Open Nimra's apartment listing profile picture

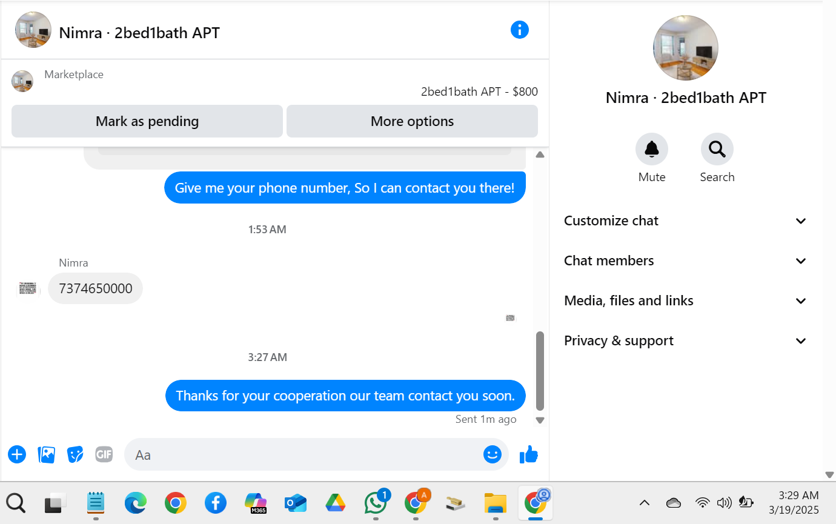(x=686, y=48)
